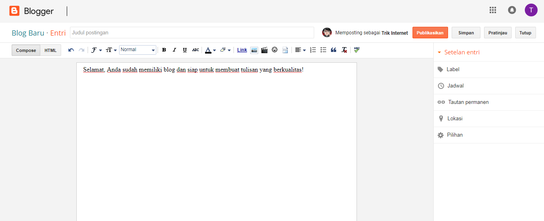Viewport: 544px width, 221px height.
Task: Click the author profile picture
Action: (x=327, y=33)
